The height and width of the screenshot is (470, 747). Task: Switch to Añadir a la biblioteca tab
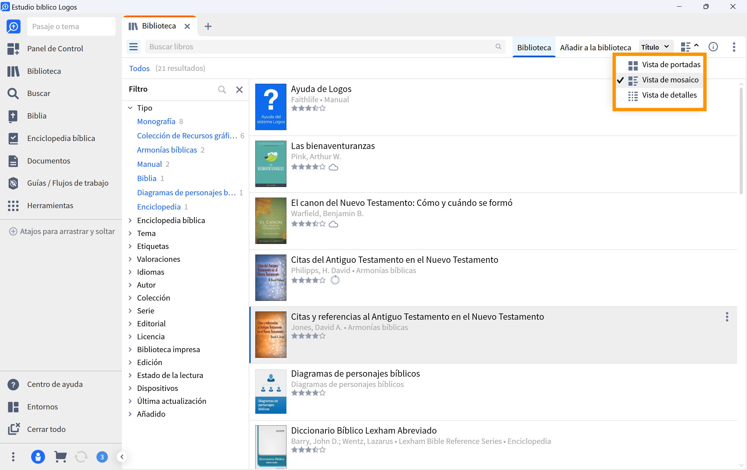(x=596, y=47)
